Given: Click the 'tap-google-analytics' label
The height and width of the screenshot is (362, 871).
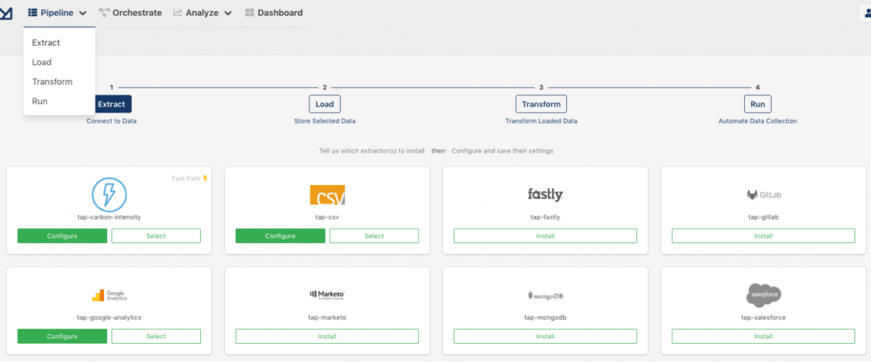Looking at the screenshot, I should pos(108,318).
